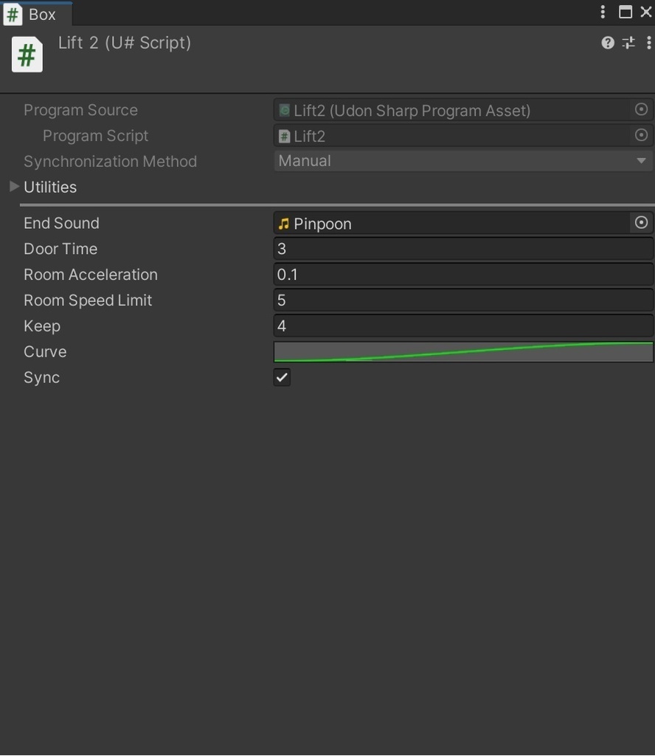Open the Synchronization Method dropdown
Screen dimensions: 655x756
(462, 161)
